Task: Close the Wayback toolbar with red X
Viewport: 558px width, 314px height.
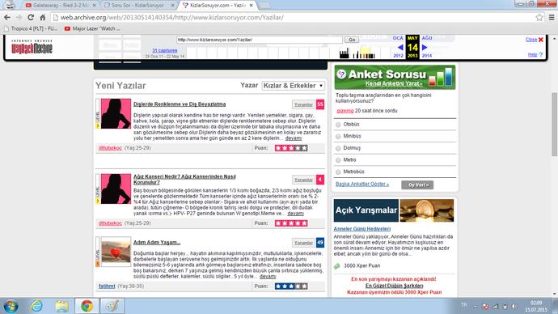Action: pyautogui.click(x=541, y=40)
